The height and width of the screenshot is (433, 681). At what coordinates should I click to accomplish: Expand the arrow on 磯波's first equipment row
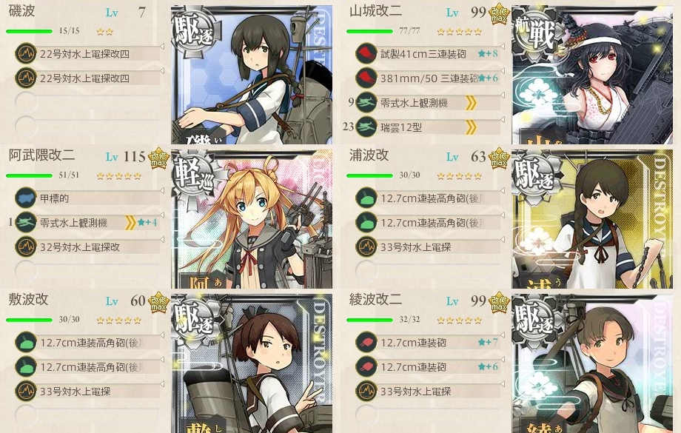point(161,47)
